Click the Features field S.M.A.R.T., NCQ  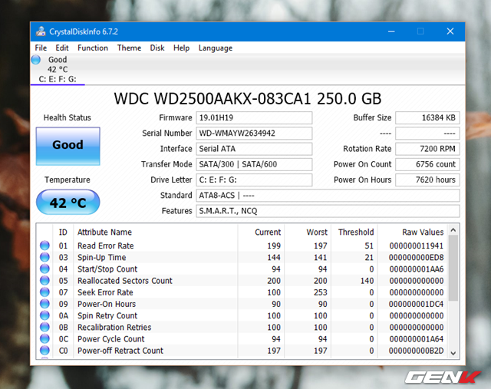[x=328, y=211]
